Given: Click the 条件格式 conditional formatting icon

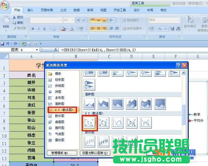Looking at the screenshot, I should click(x=190, y=20).
